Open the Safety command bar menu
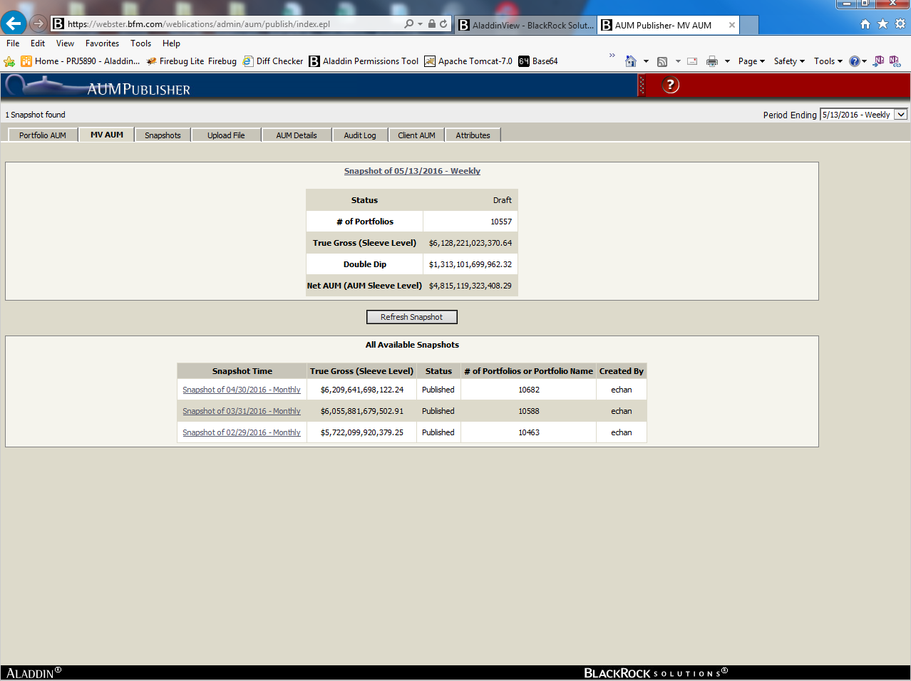911x681 pixels. pos(789,61)
